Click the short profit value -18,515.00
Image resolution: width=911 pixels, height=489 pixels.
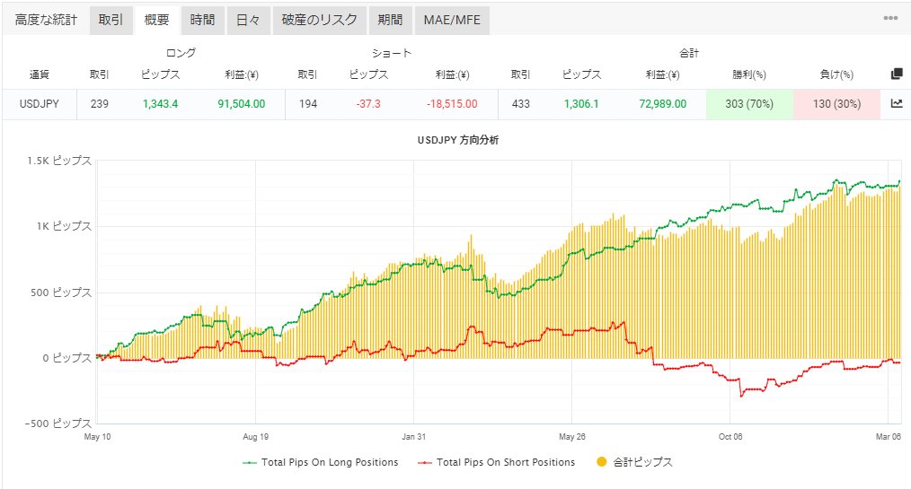(x=452, y=104)
